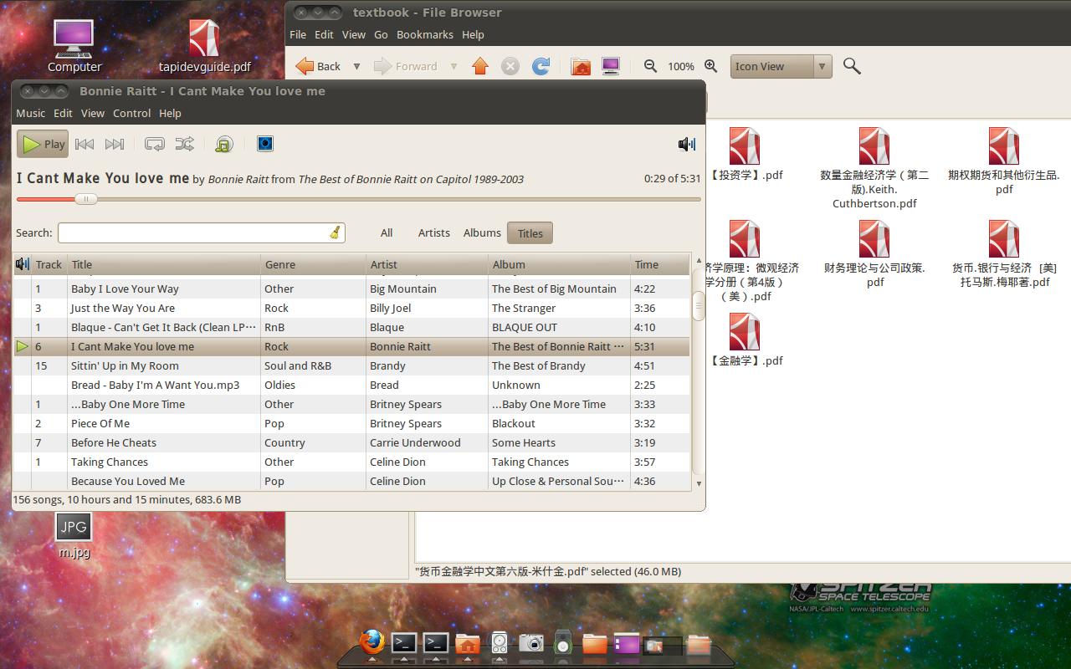Open the volume control speaker icon
Screen dimensions: 1071x669
click(x=687, y=144)
